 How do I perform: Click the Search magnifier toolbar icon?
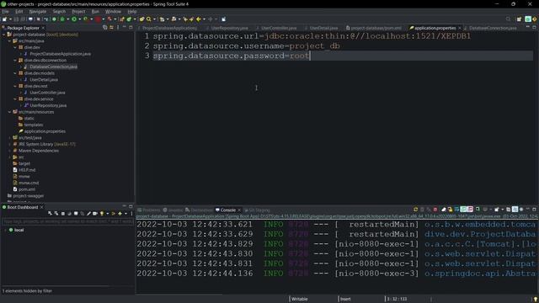click(149, 19)
